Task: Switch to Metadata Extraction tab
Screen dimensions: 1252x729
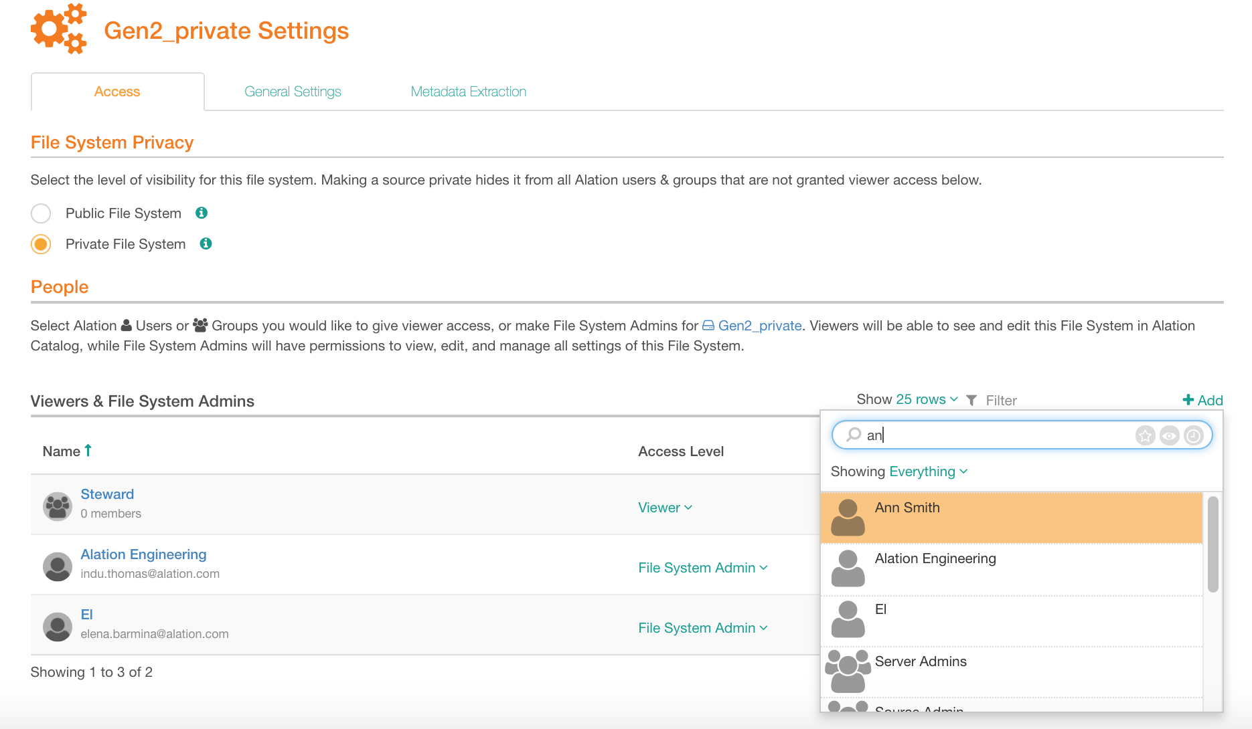Action: click(468, 92)
